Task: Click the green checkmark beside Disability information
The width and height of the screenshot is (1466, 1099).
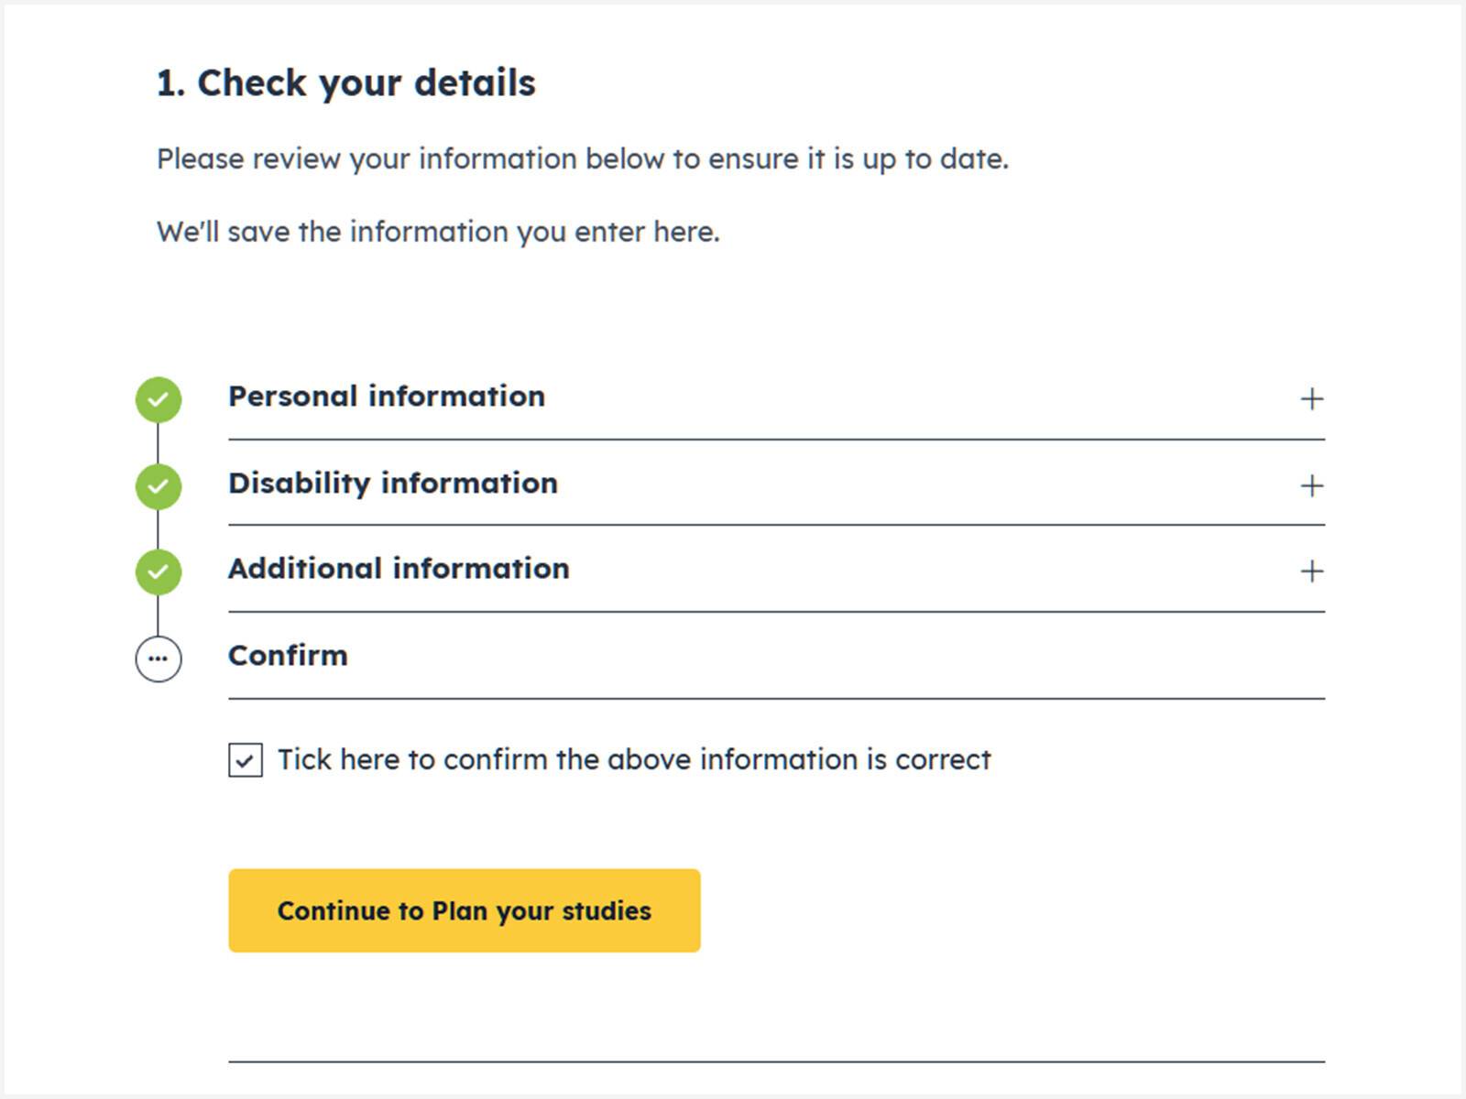Action: [x=159, y=485]
